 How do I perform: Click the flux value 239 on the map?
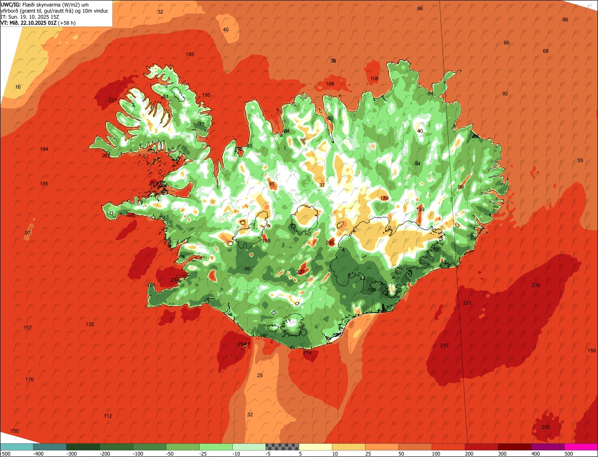pos(536,285)
